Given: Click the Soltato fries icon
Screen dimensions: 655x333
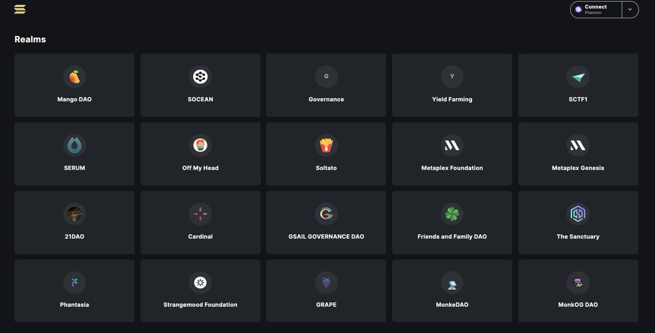Looking at the screenshot, I should coord(326,146).
